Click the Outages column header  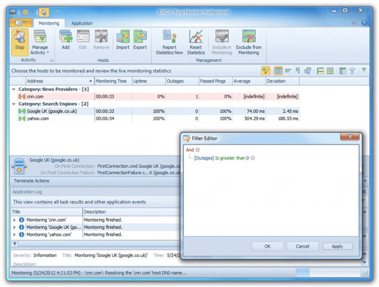point(182,81)
